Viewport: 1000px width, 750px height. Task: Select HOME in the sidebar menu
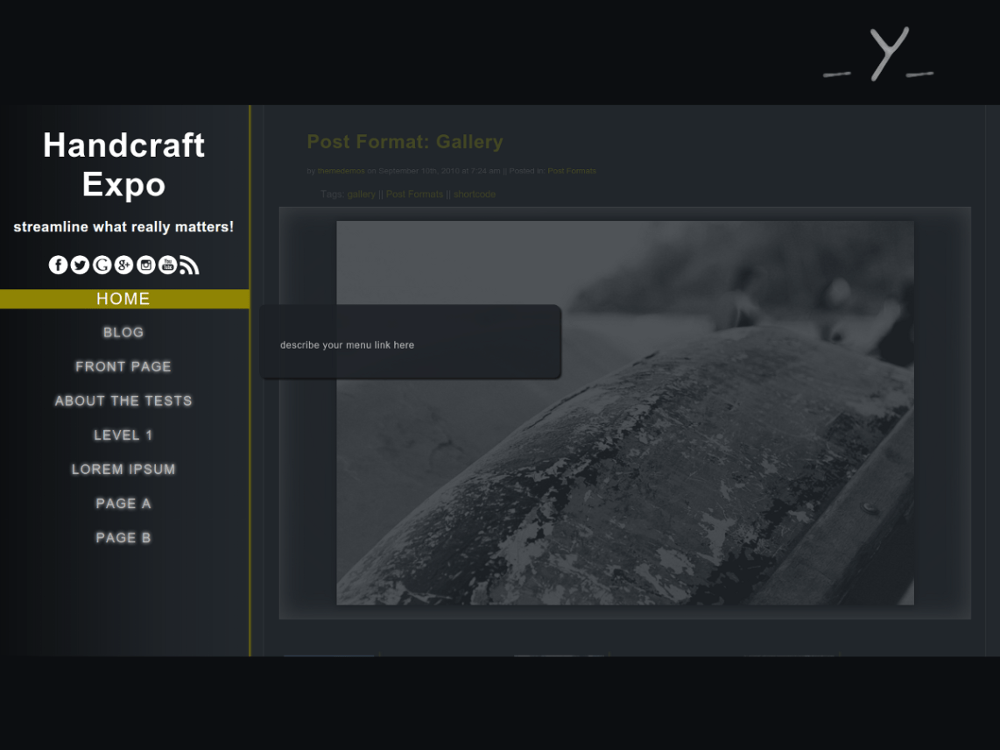click(123, 299)
